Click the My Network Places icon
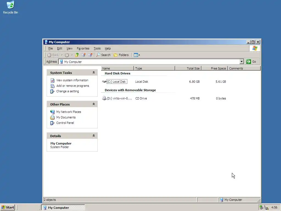The image size is (281, 211). tap(52, 112)
